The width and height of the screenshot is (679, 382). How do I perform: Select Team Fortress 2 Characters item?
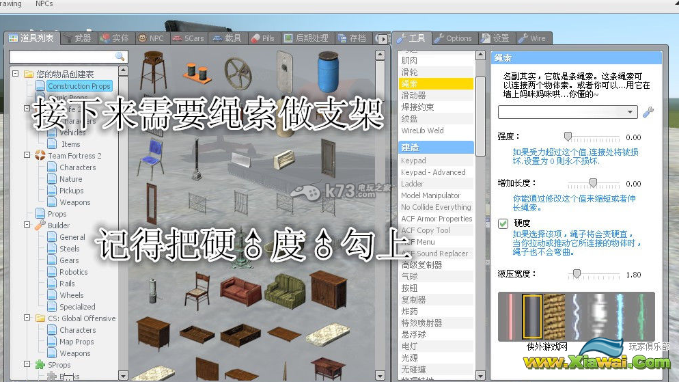(77, 167)
